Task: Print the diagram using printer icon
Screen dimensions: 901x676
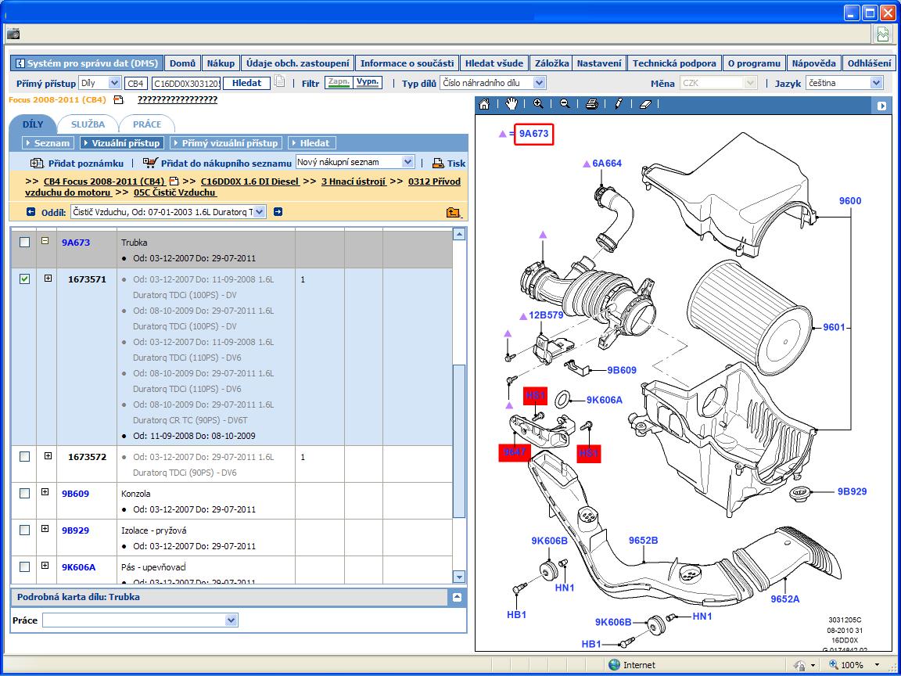Action: pyautogui.click(x=592, y=104)
